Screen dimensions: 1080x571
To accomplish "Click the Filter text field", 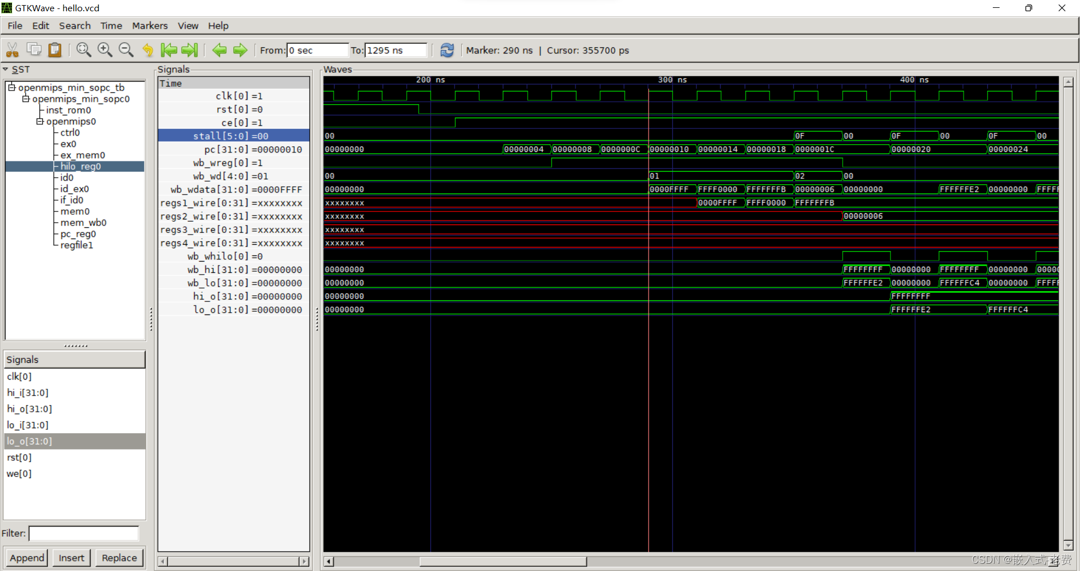I will tap(84, 533).
